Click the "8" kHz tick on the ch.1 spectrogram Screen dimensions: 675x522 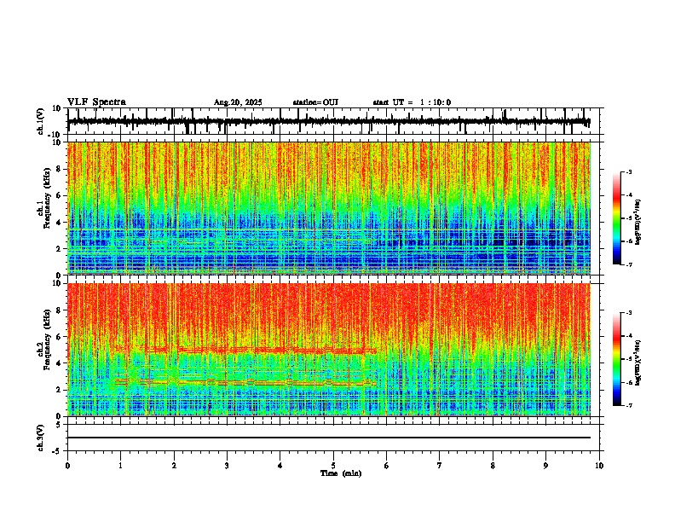(x=60, y=169)
